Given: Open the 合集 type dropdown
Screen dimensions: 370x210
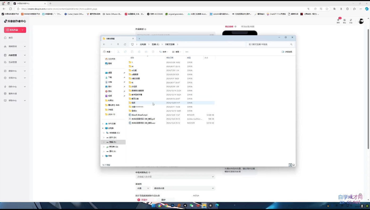Looking at the screenshot, I should pyautogui.click(x=143, y=188).
